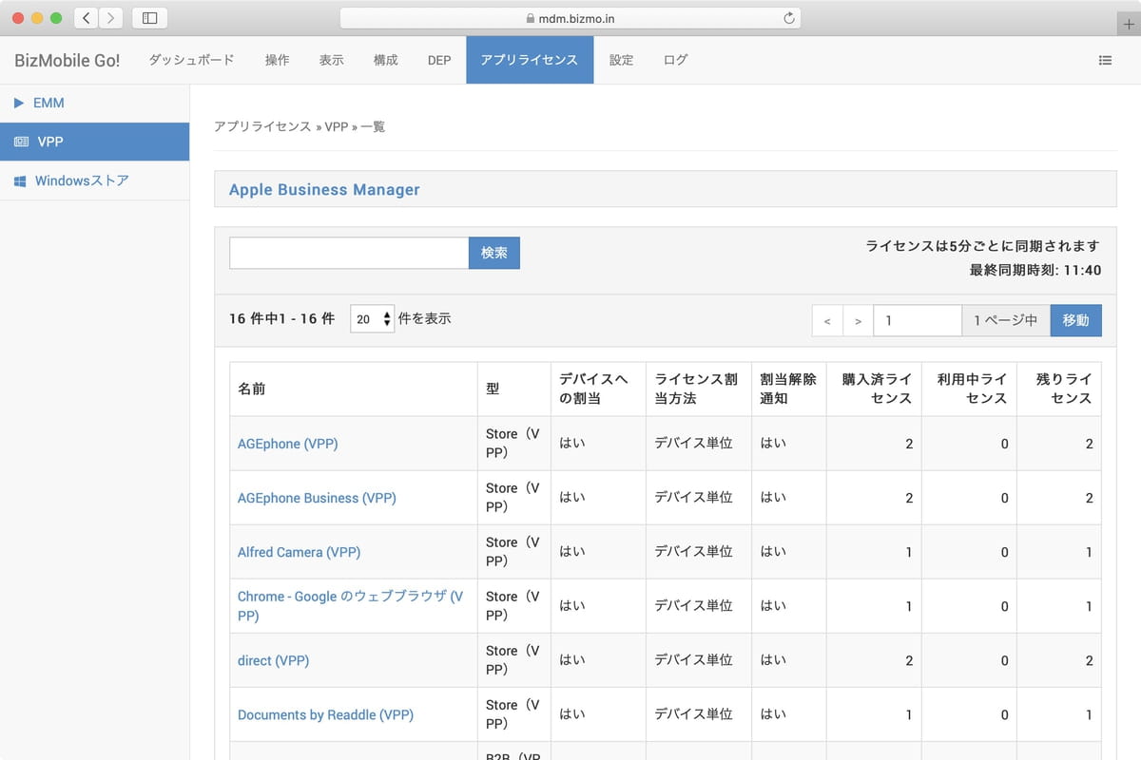The height and width of the screenshot is (760, 1141).
Task: Open DEP tab
Action: pos(439,60)
